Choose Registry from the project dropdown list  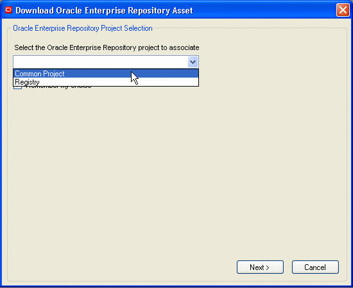[106, 82]
